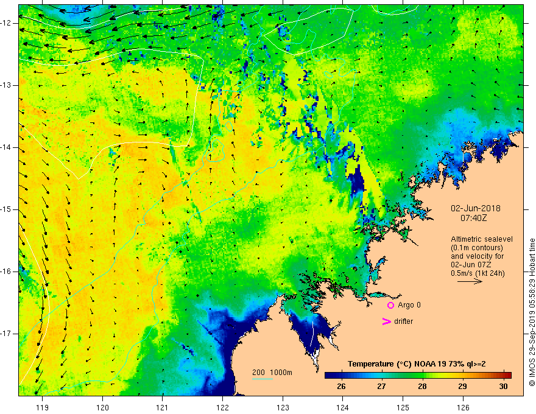
Task: Click the (0.1m contours) legend text
Action: pos(477,248)
